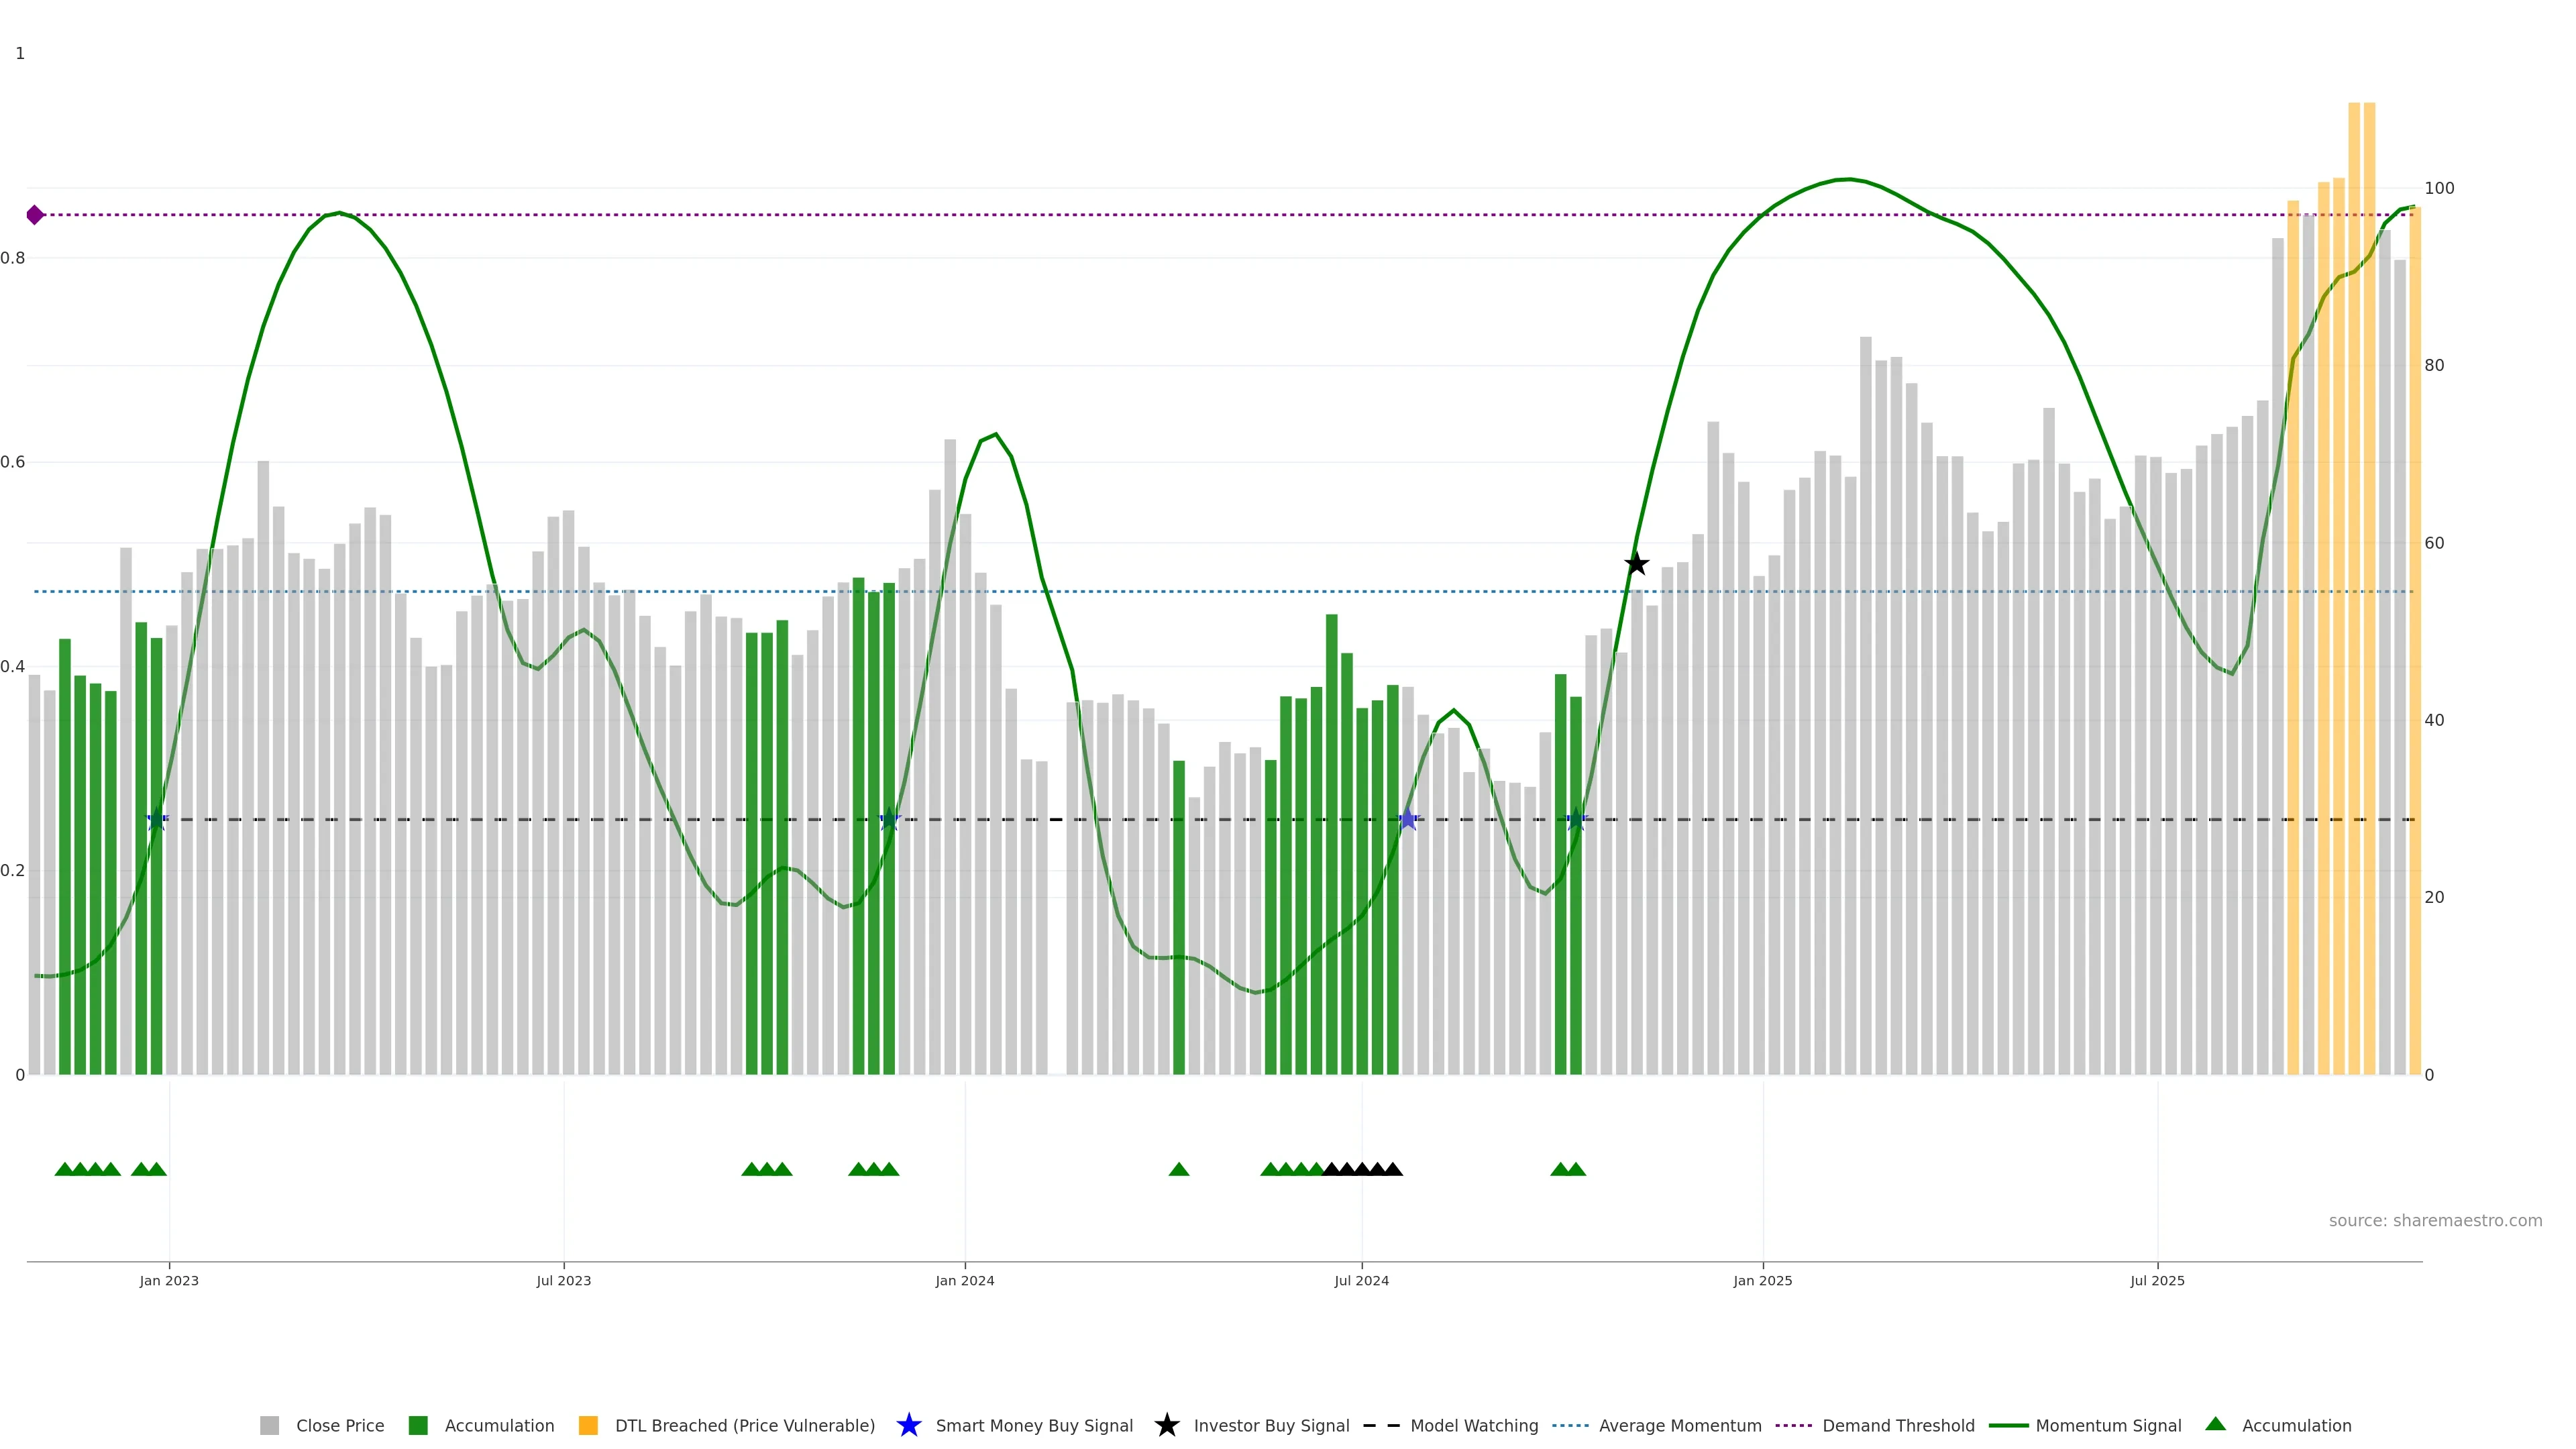Click the Jan 2024 axis label
The image size is (2576, 1449).
964,1281
